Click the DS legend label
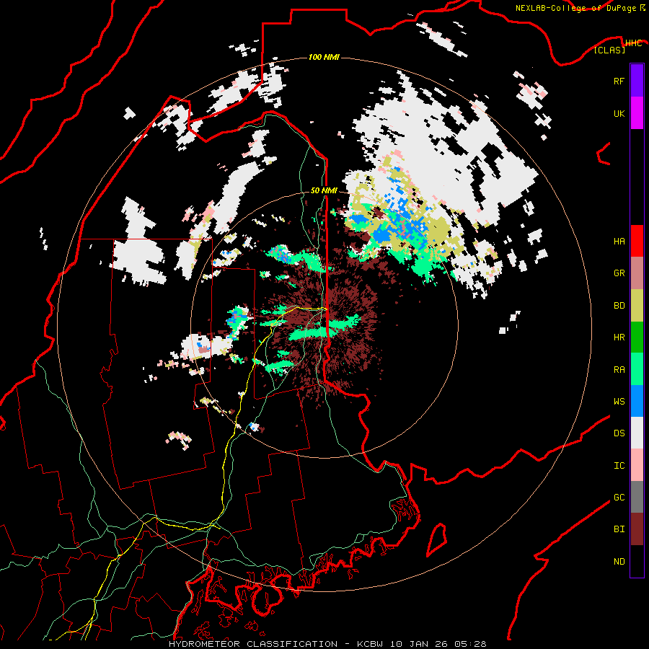649x649 pixels. (x=619, y=433)
